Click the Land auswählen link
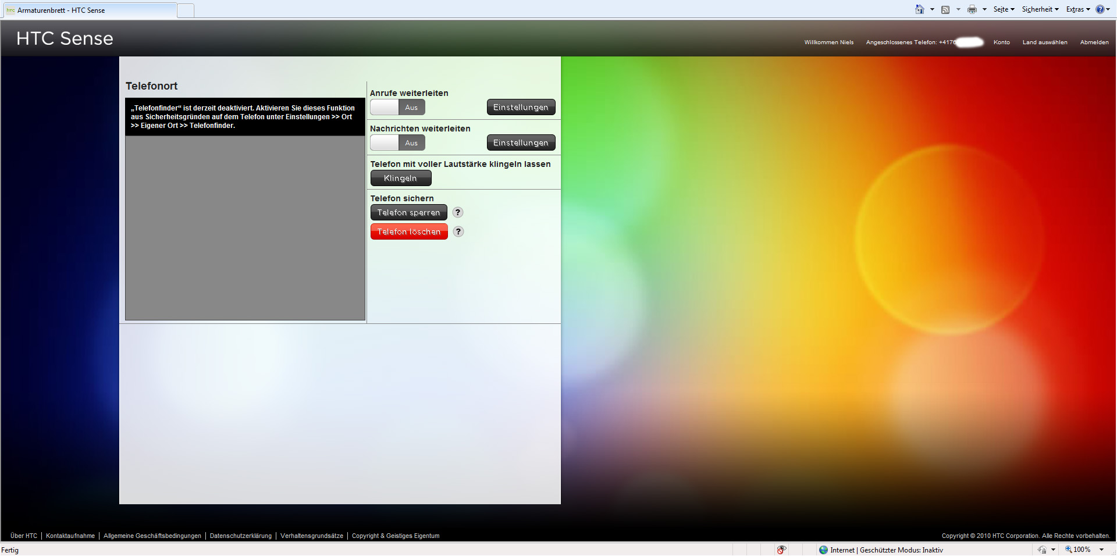Image resolution: width=1117 pixels, height=556 pixels. (x=1045, y=42)
